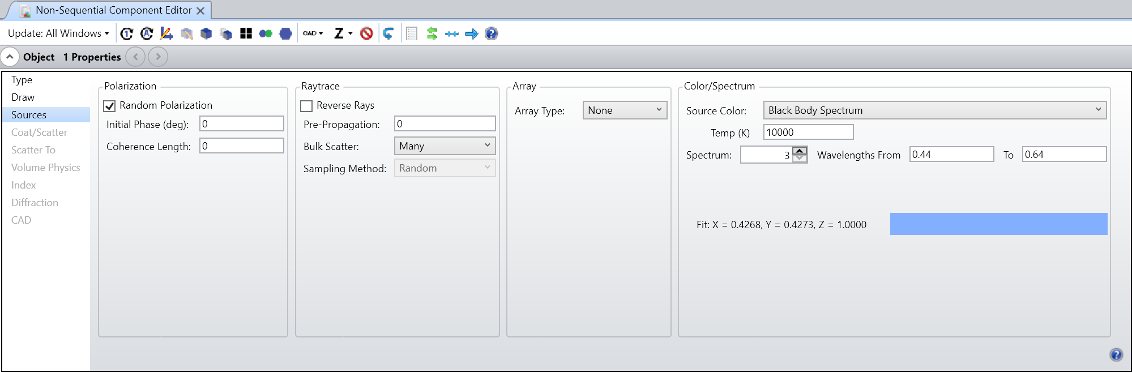Select the Scatter To section

click(46, 150)
